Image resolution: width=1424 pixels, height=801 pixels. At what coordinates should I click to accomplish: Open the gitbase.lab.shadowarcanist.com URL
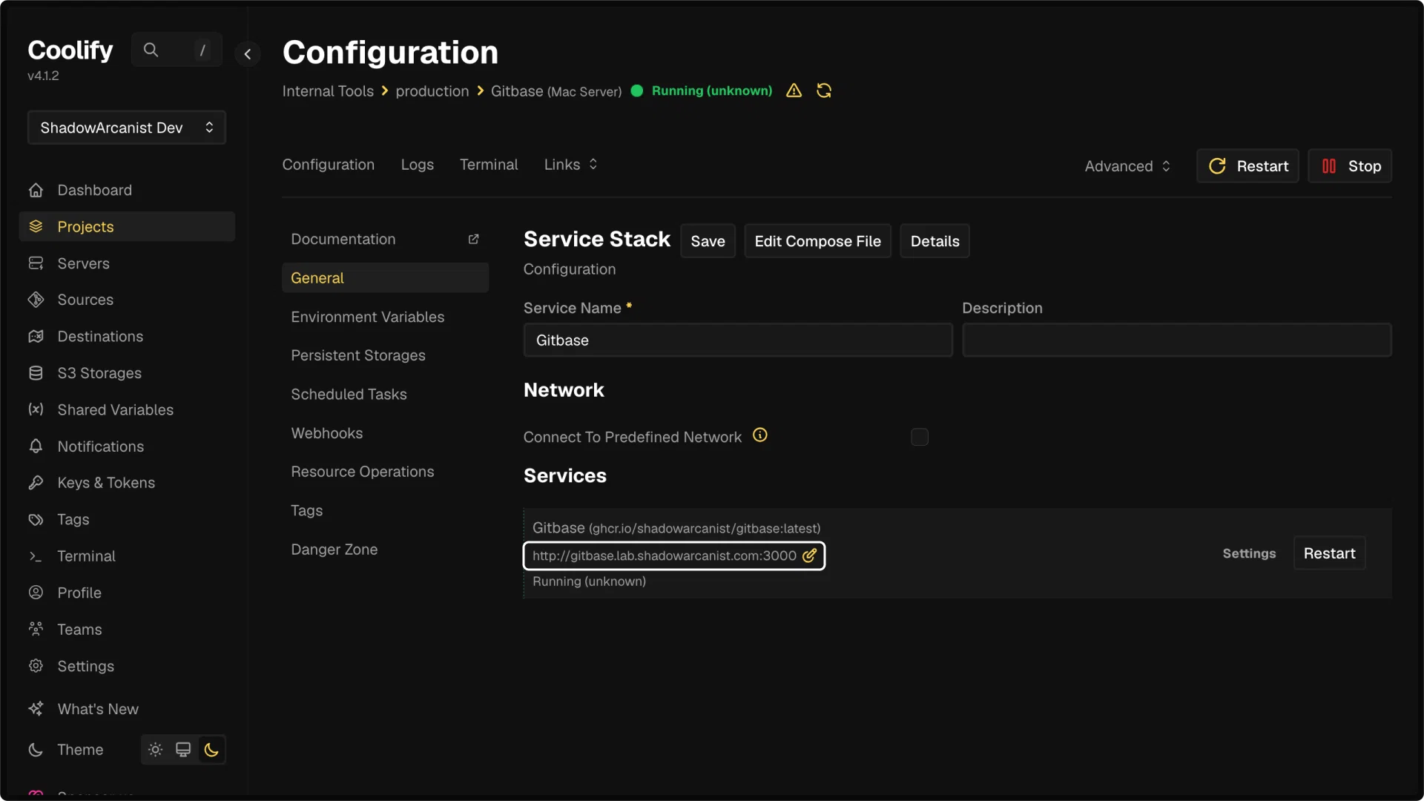click(664, 556)
